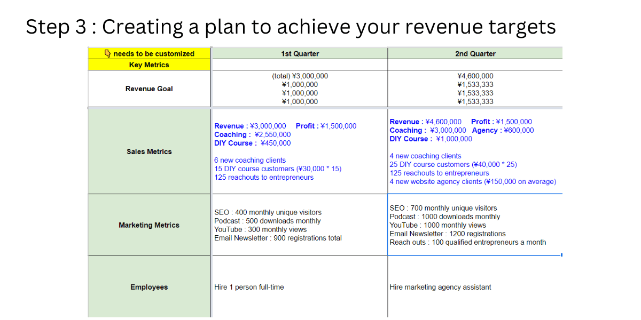Click 'YouTube : 300 monthly views'
The width and height of the screenshot is (641, 320).
(x=261, y=230)
